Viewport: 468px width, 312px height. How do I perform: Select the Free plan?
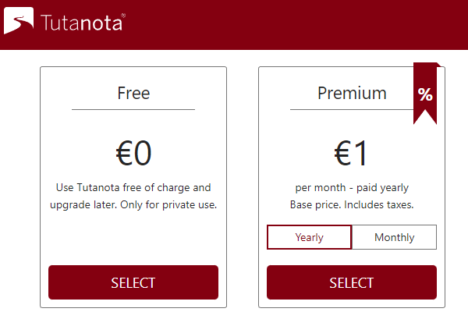point(133,282)
